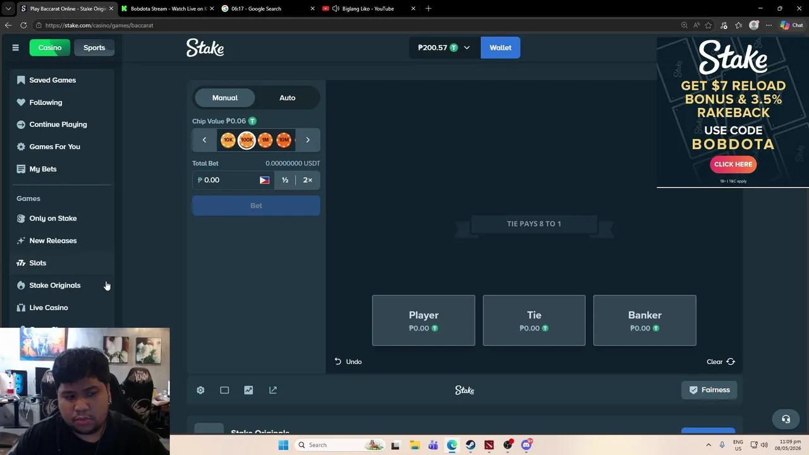
Task: Switch to Manual betting mode
Action: point(225,98)
